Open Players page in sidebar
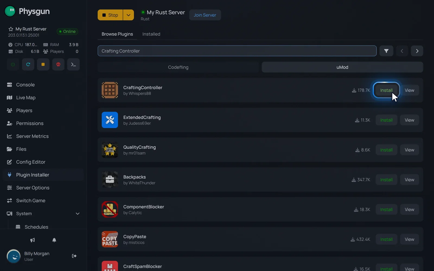 pos(43,111)
